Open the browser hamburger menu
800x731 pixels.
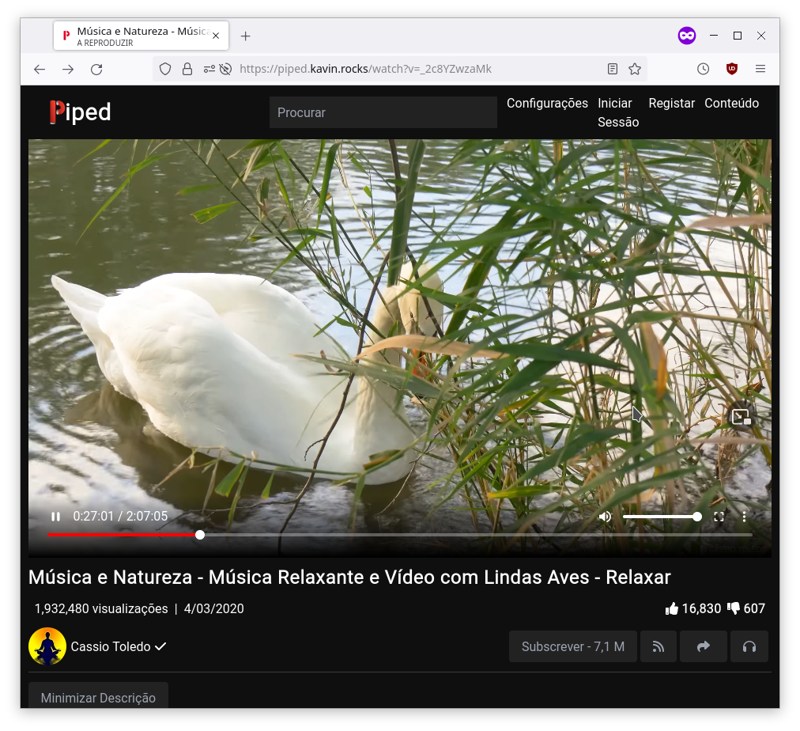[760, 69]
